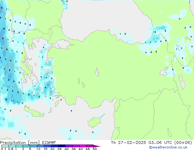Select legend swatch between 30 and 35
Screen dimensions: 194x150
tap(70, 146)
